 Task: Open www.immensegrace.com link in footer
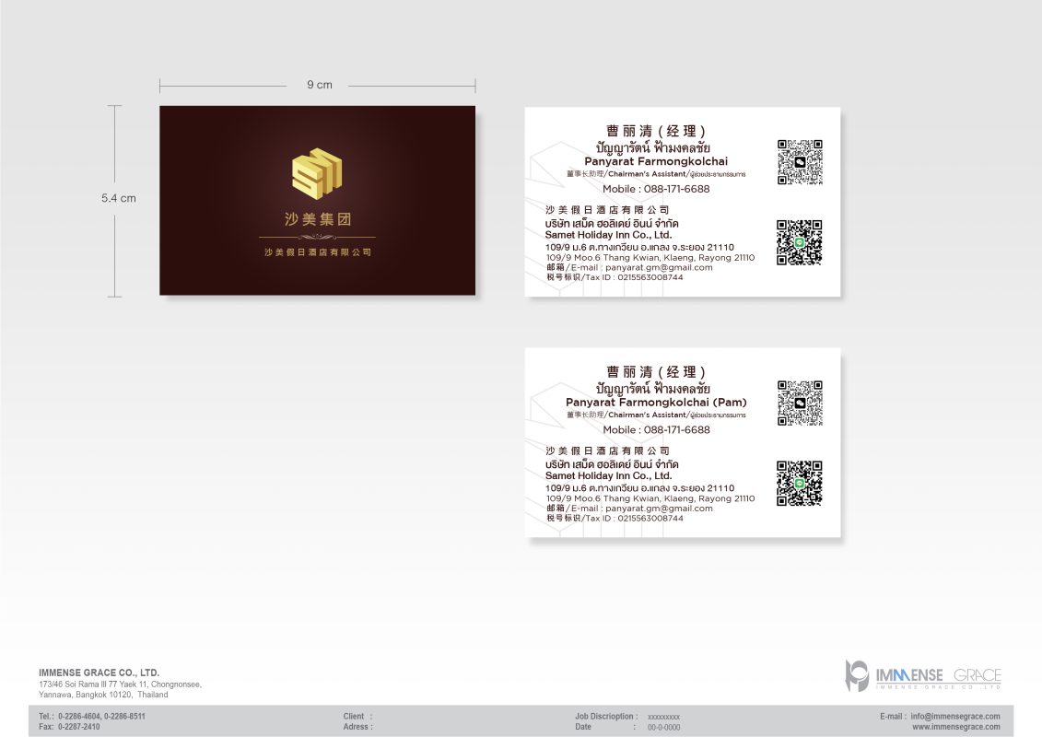click(x=955, y=727)
